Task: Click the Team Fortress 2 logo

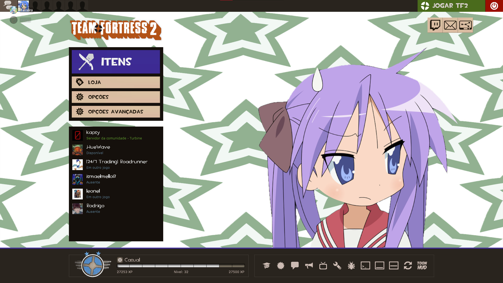Action: [116, 30]
